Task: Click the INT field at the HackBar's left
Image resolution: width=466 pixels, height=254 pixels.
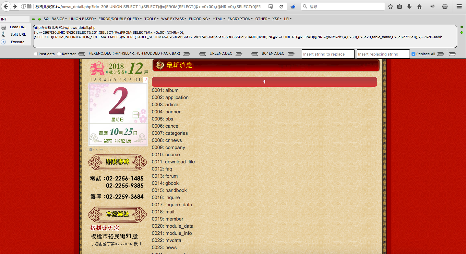Action: coord(15,19)
